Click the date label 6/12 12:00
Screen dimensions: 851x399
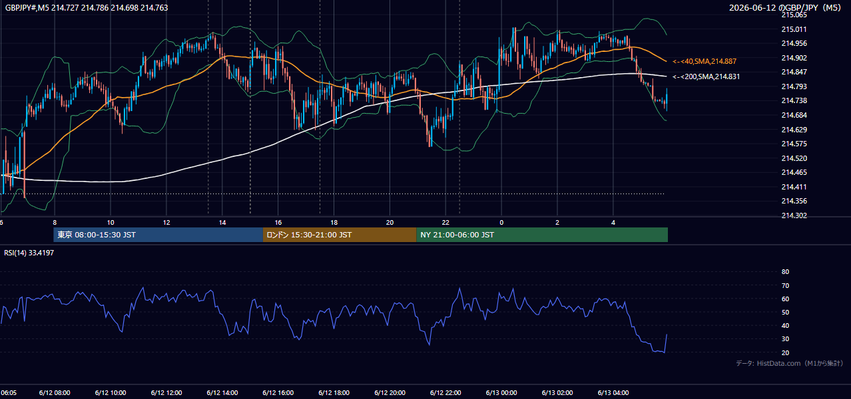tap(166, 393)
